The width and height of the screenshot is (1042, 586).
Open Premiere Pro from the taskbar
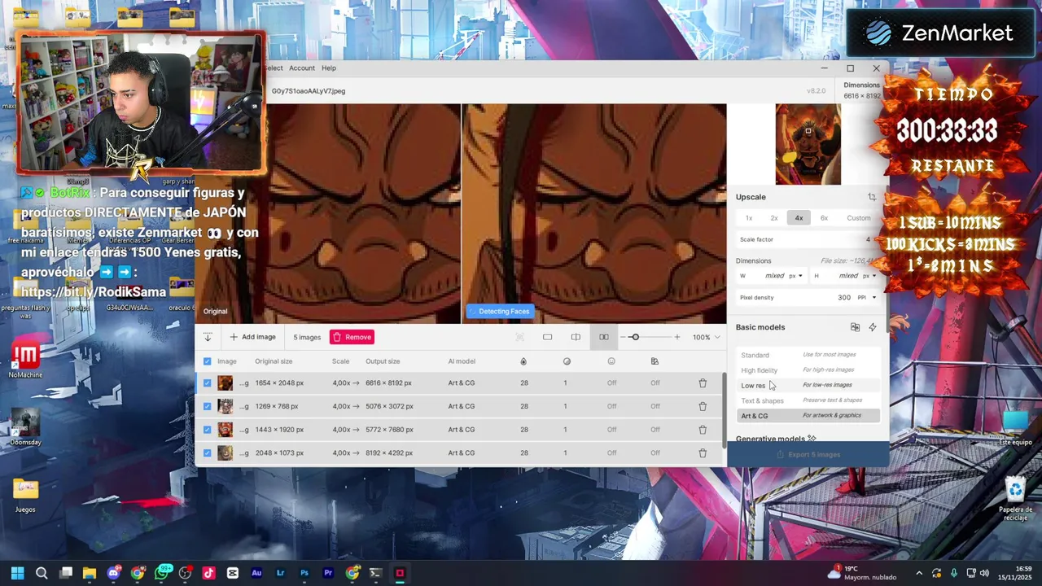pos(328,573)
